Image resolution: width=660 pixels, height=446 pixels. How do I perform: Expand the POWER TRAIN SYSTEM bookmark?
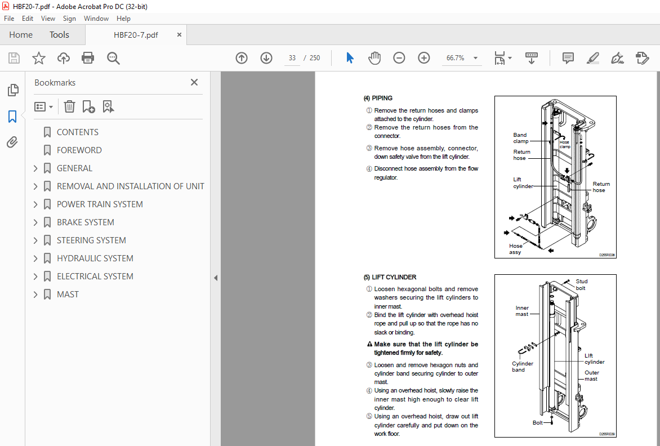click(x=36, y=204)
